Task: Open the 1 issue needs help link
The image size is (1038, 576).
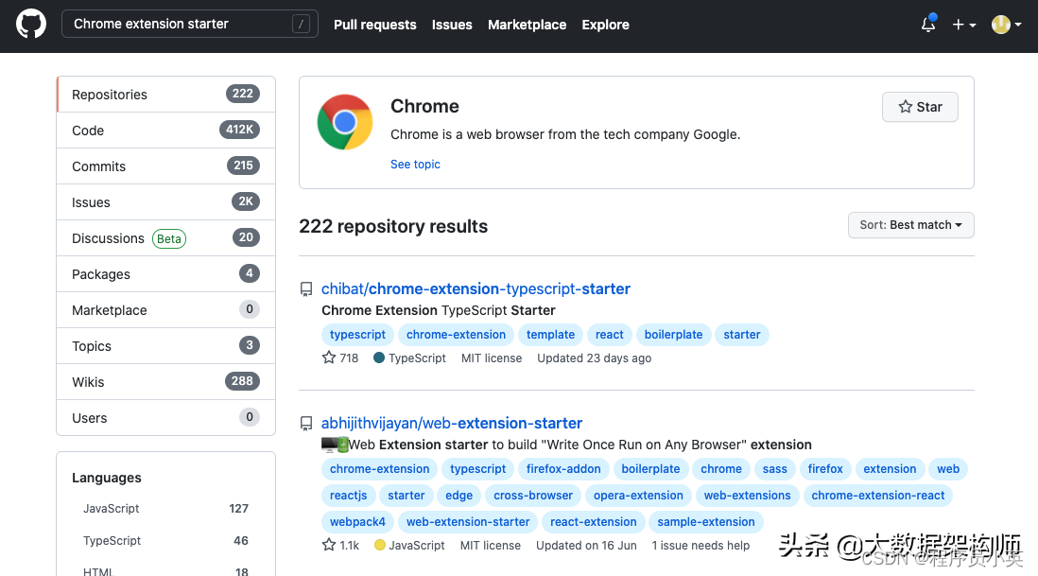Action: (701, 546)
